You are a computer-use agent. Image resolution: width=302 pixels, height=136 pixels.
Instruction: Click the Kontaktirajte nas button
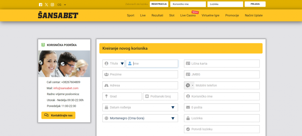[58, 115]
